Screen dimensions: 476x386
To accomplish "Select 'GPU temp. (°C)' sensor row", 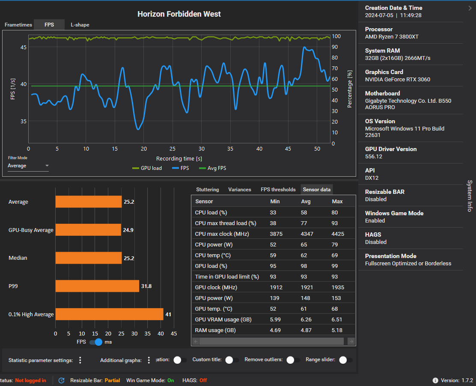I will point(273,309).
